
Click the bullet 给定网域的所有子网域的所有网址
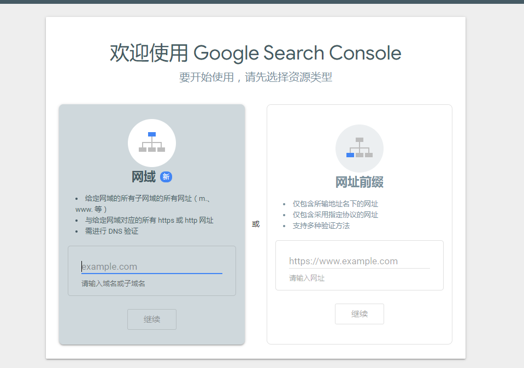pos(144,204)
